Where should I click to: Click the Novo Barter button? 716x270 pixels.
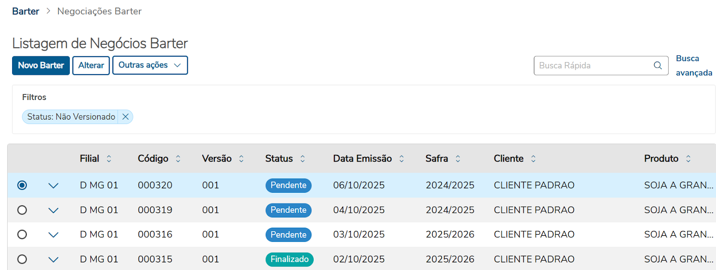[41, 65]
